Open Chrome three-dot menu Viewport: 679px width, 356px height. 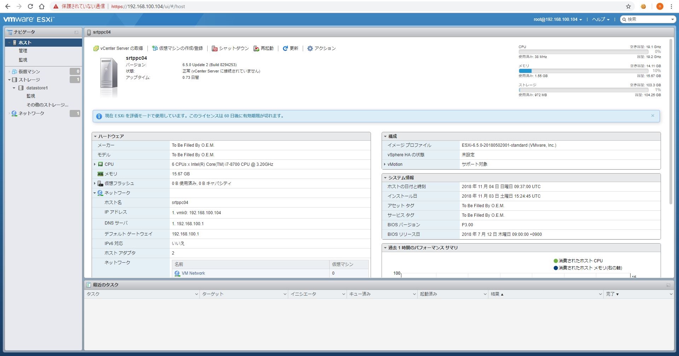tap(671, 6)
